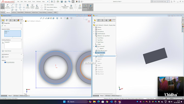Image resolution: width=184 pixels, height=104 pixels.
Task: Activate the Rapid Sketch tool
Action: click(x=80, y=7)
